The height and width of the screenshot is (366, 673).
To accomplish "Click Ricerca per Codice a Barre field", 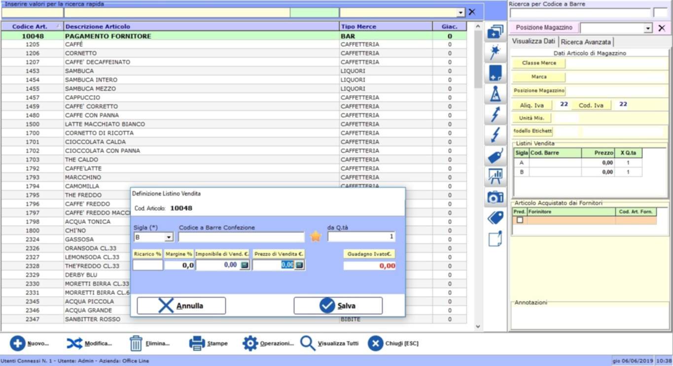I will (x=580, y=13).
